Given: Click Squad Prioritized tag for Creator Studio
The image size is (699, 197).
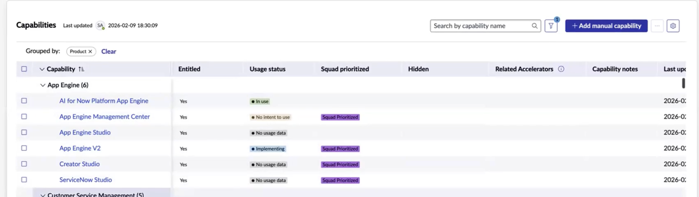Looking at the screenshot, I should (x=340, y=165).
